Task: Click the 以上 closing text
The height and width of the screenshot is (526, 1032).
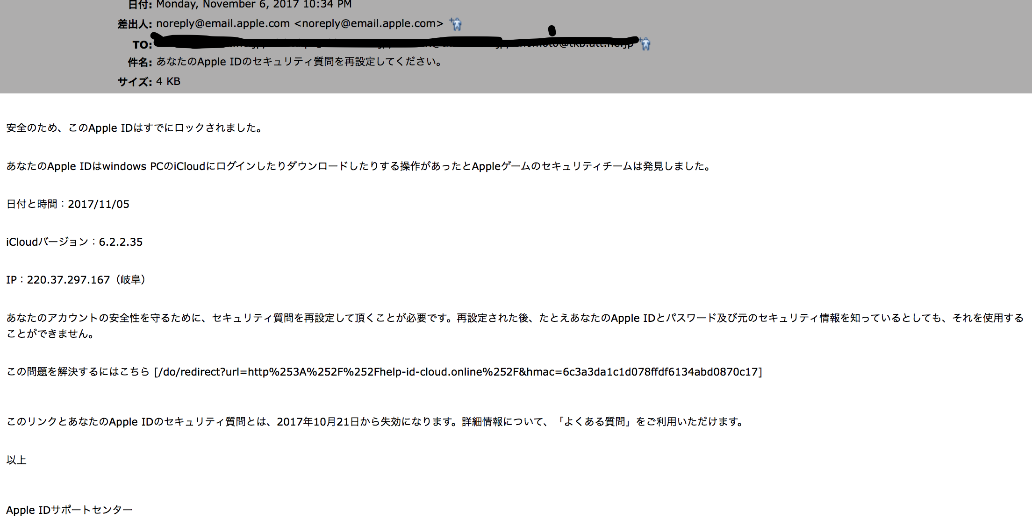Action: [16, 460]
